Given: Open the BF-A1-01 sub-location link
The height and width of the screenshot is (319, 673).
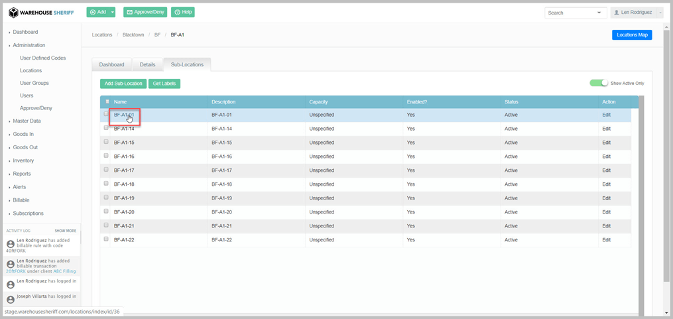Looking at the screenshot, I should [x=124, y=115].
